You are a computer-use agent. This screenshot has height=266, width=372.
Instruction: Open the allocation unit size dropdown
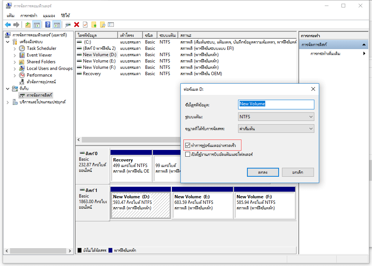point(276,129)
